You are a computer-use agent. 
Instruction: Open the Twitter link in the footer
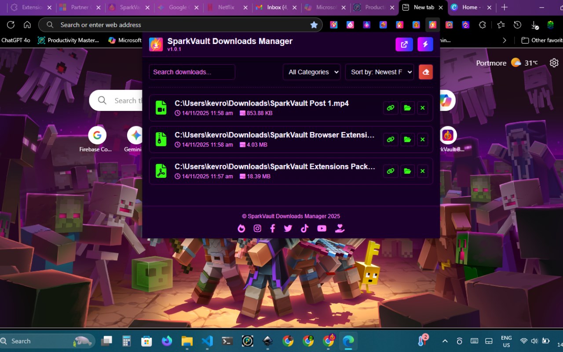click(x=288, y=228)
